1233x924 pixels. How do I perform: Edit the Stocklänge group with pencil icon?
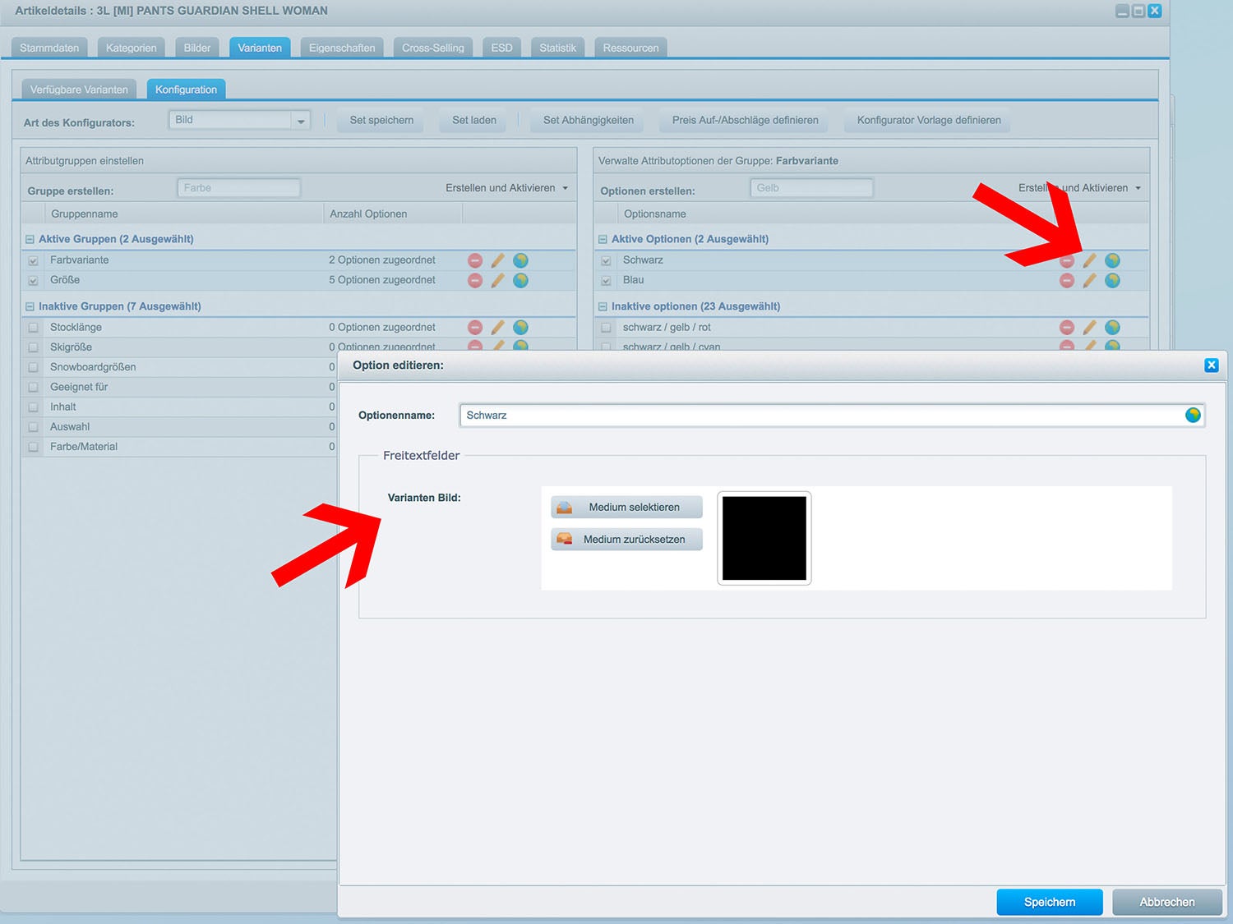click(x=497, y=327)
